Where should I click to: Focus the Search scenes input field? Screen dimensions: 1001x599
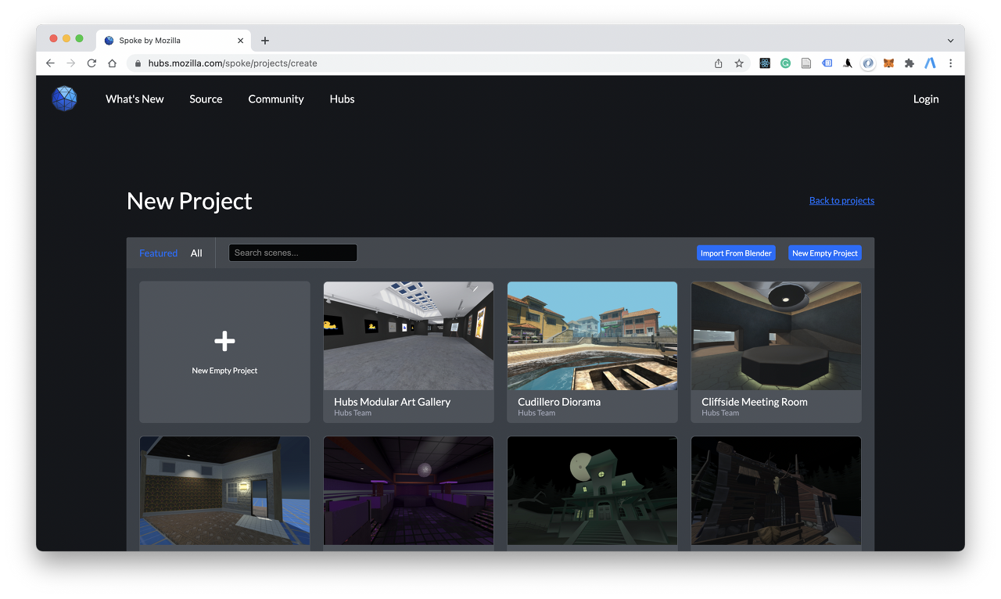click(x=292, y=253)
